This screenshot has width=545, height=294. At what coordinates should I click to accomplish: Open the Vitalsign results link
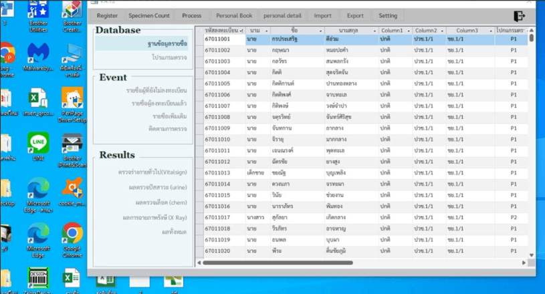pos(152,172)
